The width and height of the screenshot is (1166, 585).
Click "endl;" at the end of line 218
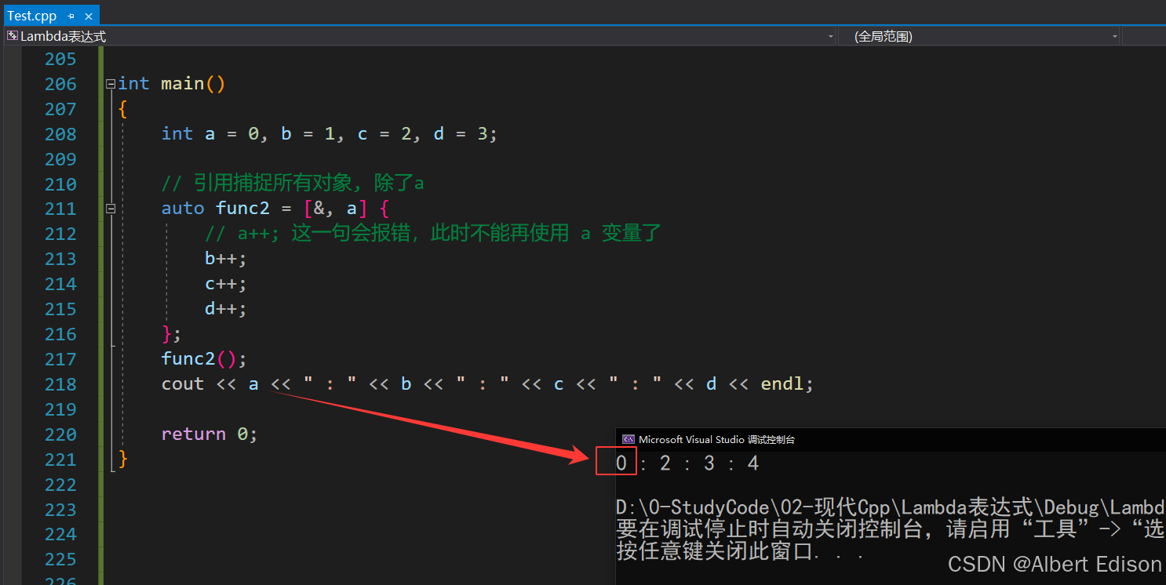(x=787, y=384)
